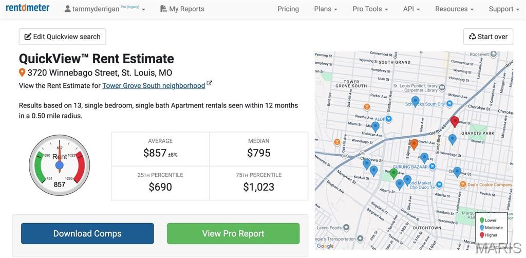Click the orange subject property map marker

(x=414, y=144)
